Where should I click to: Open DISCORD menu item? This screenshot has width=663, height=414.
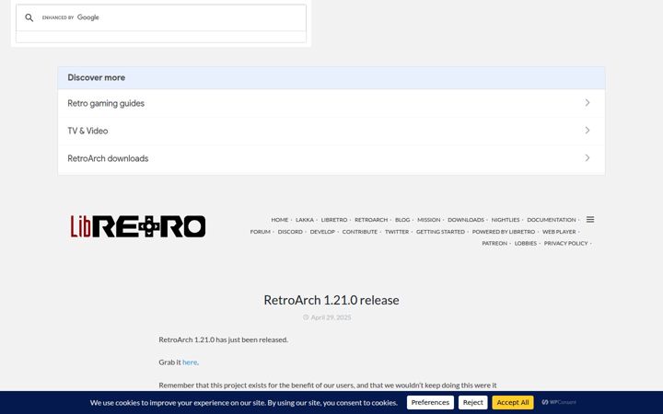click(290, 232)
